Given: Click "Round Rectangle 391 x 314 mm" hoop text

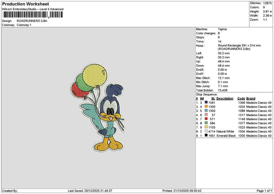Looking at the screenshot, I should [239, 45].
